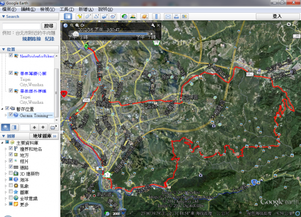
Task: Enable the 氣象 layer checkbox
Action: pos(11,185)
